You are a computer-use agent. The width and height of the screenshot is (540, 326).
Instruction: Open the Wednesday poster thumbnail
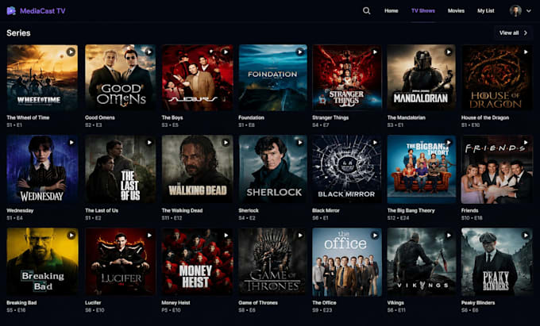(x=42, y=169)
